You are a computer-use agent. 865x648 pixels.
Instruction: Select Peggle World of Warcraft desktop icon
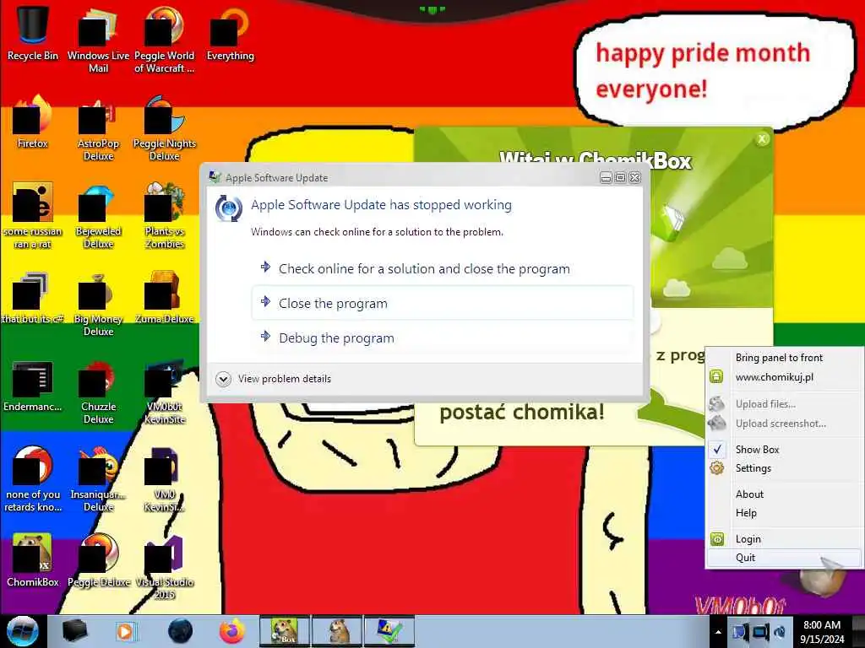[165, 40]
